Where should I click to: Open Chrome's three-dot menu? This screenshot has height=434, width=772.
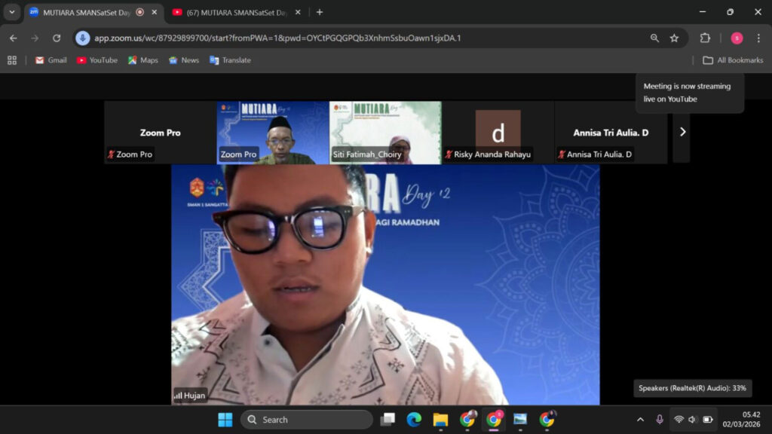point(757,37)
